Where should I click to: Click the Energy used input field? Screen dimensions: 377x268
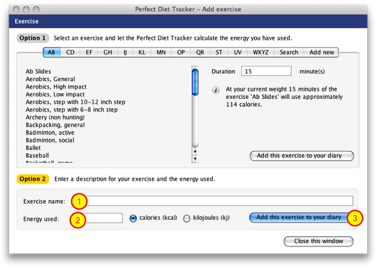(x=98, y=218)
